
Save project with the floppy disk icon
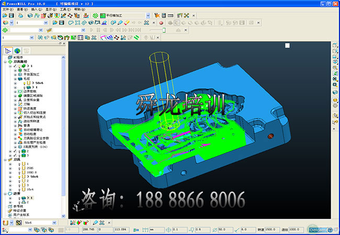[x=12, y=16]
